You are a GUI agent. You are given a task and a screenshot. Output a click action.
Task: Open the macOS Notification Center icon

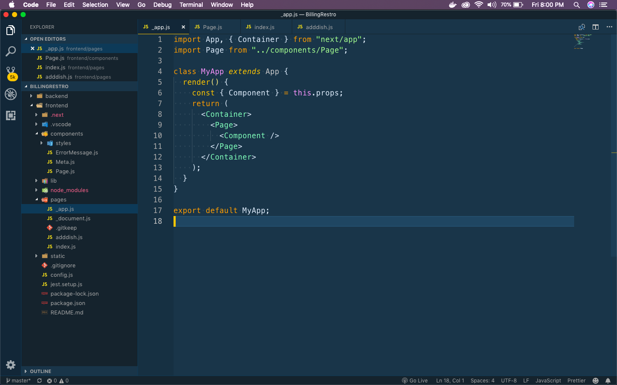[603, 5]
